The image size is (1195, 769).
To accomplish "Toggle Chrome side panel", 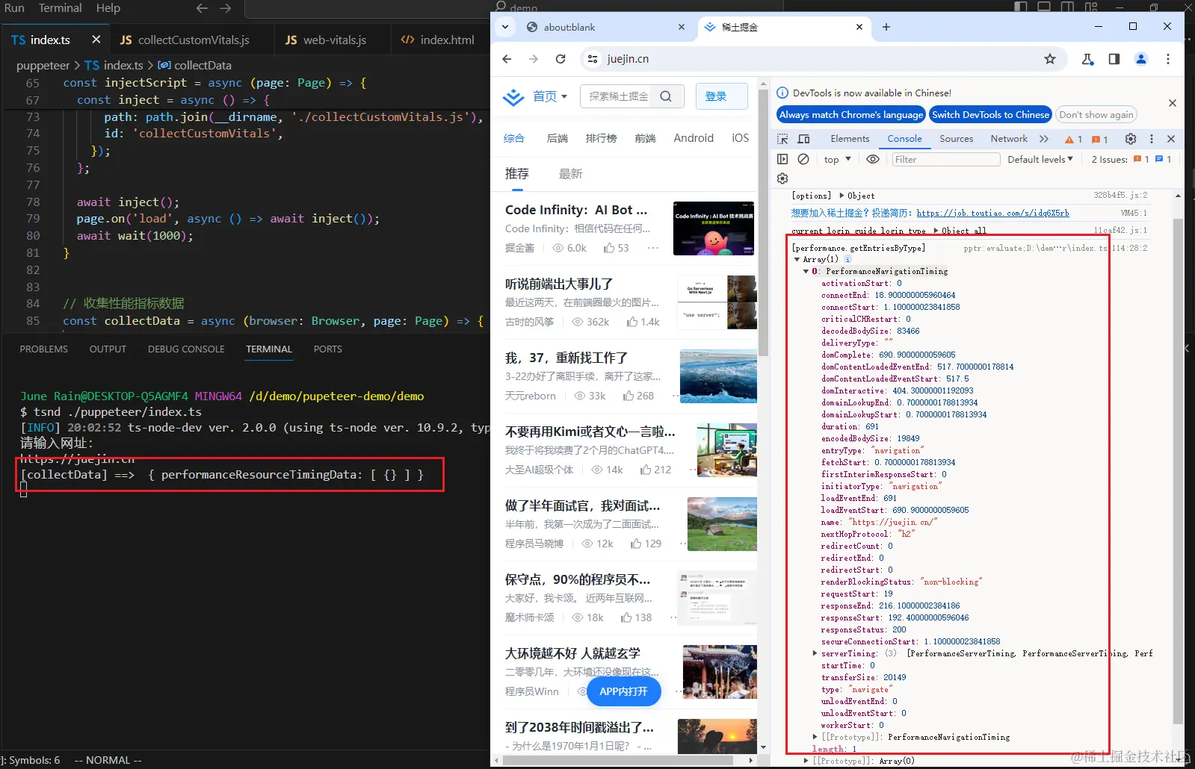I will (1114, 59).
